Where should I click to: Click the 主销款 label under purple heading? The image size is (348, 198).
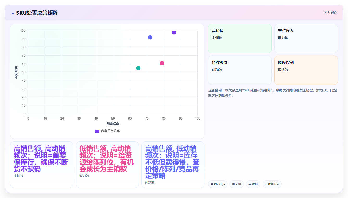click(x=18, y=176)
